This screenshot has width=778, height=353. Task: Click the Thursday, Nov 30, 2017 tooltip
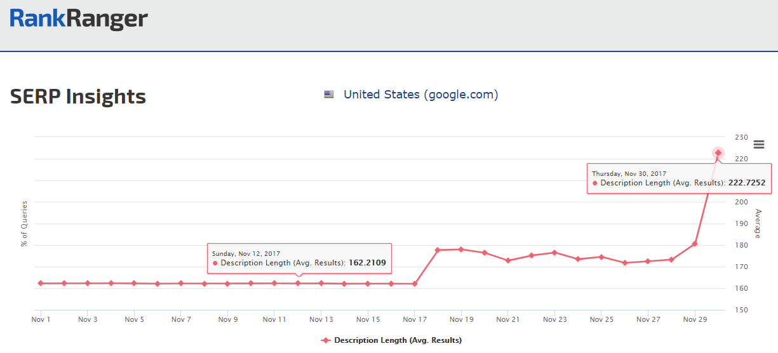point(679,178)
